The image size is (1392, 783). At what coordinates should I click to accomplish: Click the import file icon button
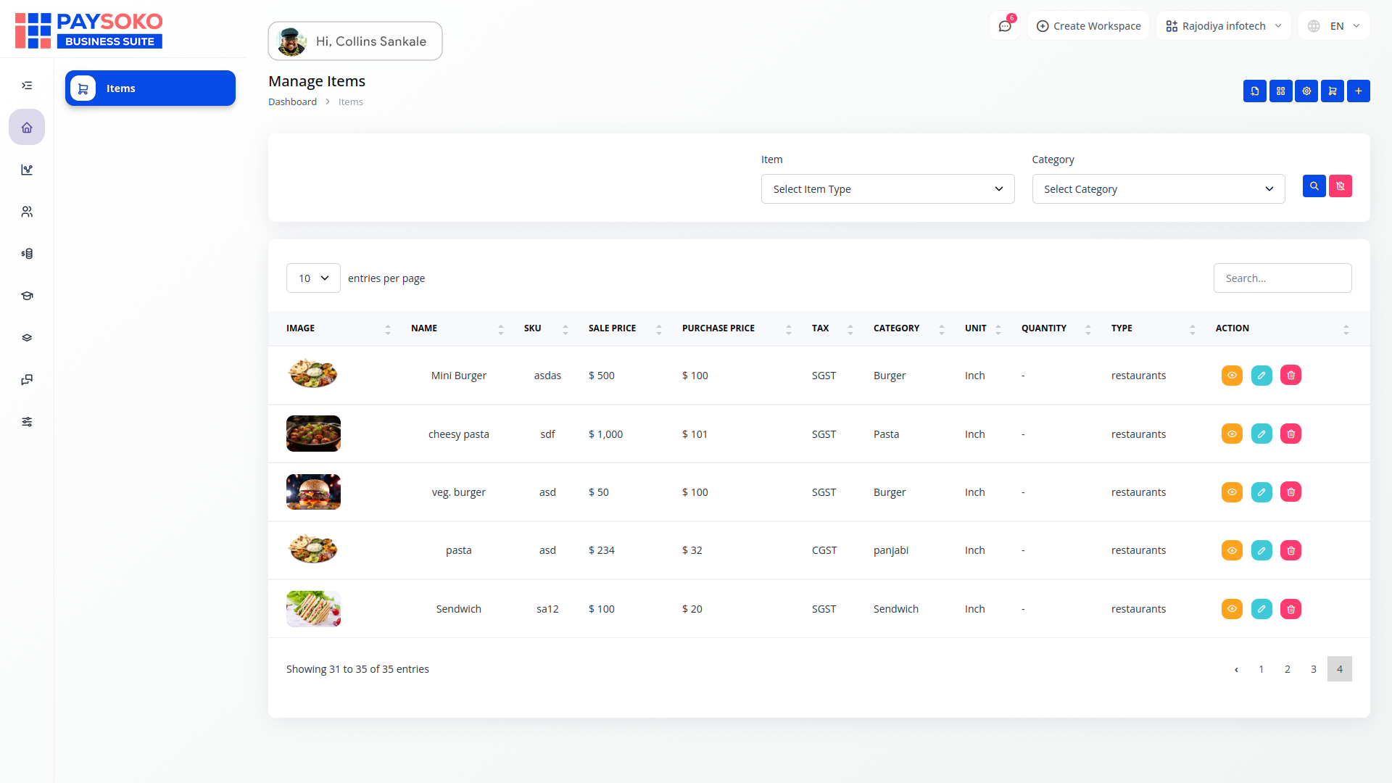coord(1254,91)
